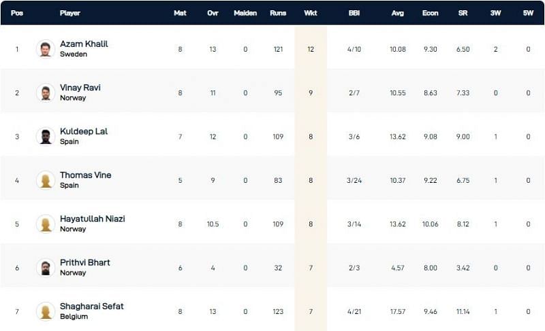Click Hayatullah Niazi's placeholder avatar
This screenshot has width=545, height=331.
point(46,224)
